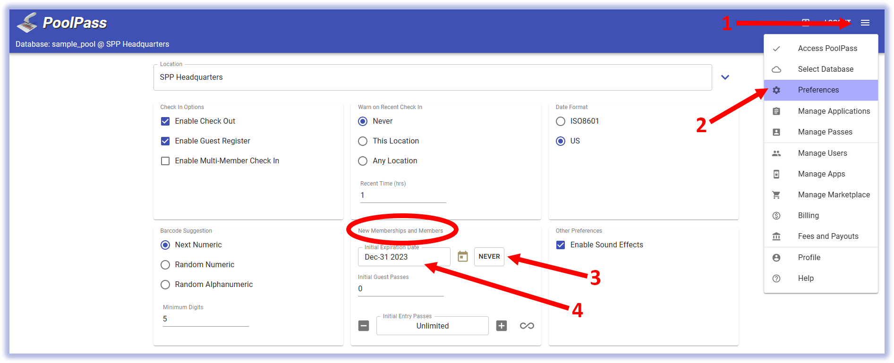
Task: Click the clipboard icon beside Manage Applications
Action: pyautogui.click(x=776, y=111)
